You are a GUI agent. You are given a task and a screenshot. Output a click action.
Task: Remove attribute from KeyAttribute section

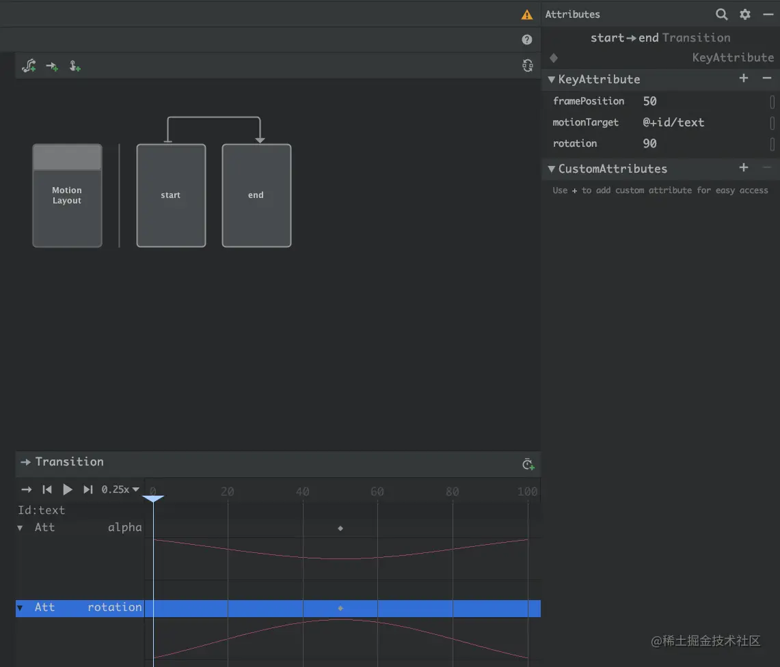(x=766, y=79)
